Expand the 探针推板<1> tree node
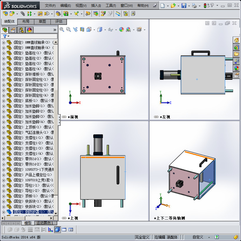The image size is (241, 241). 4,74
